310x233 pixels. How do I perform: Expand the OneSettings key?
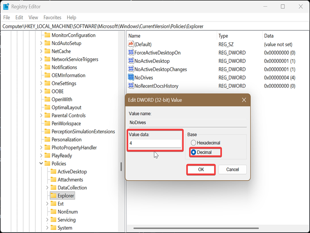click(x=41, y=83)
